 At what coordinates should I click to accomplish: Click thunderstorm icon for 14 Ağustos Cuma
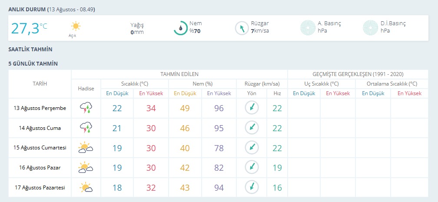tap(86, 128)
